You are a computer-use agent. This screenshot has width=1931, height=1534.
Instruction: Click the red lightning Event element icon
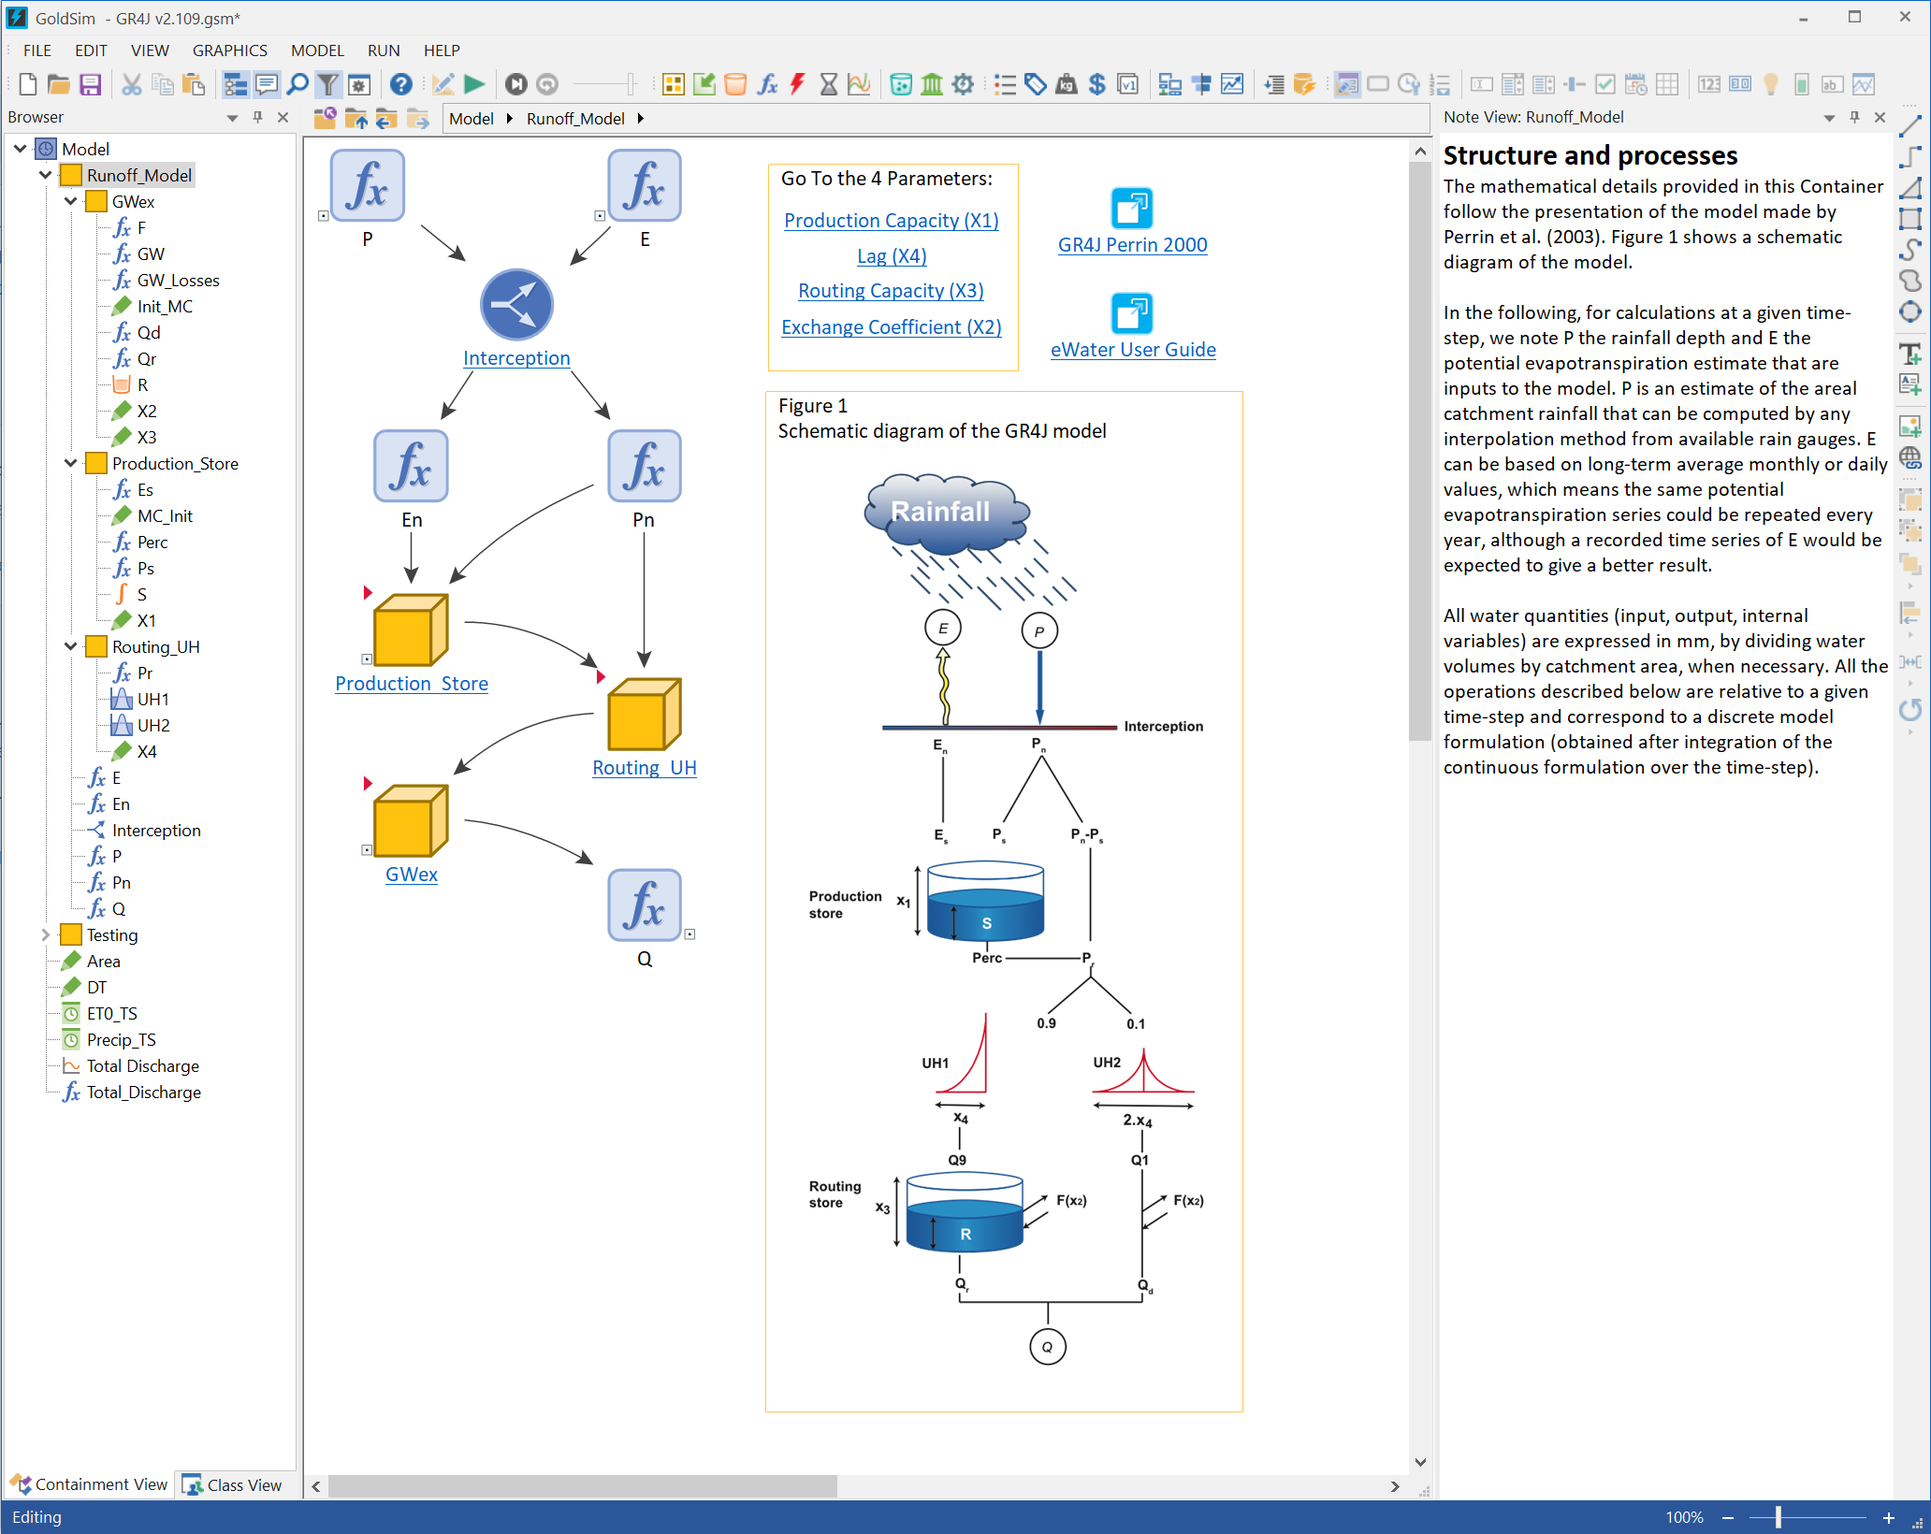coord(796,84)
